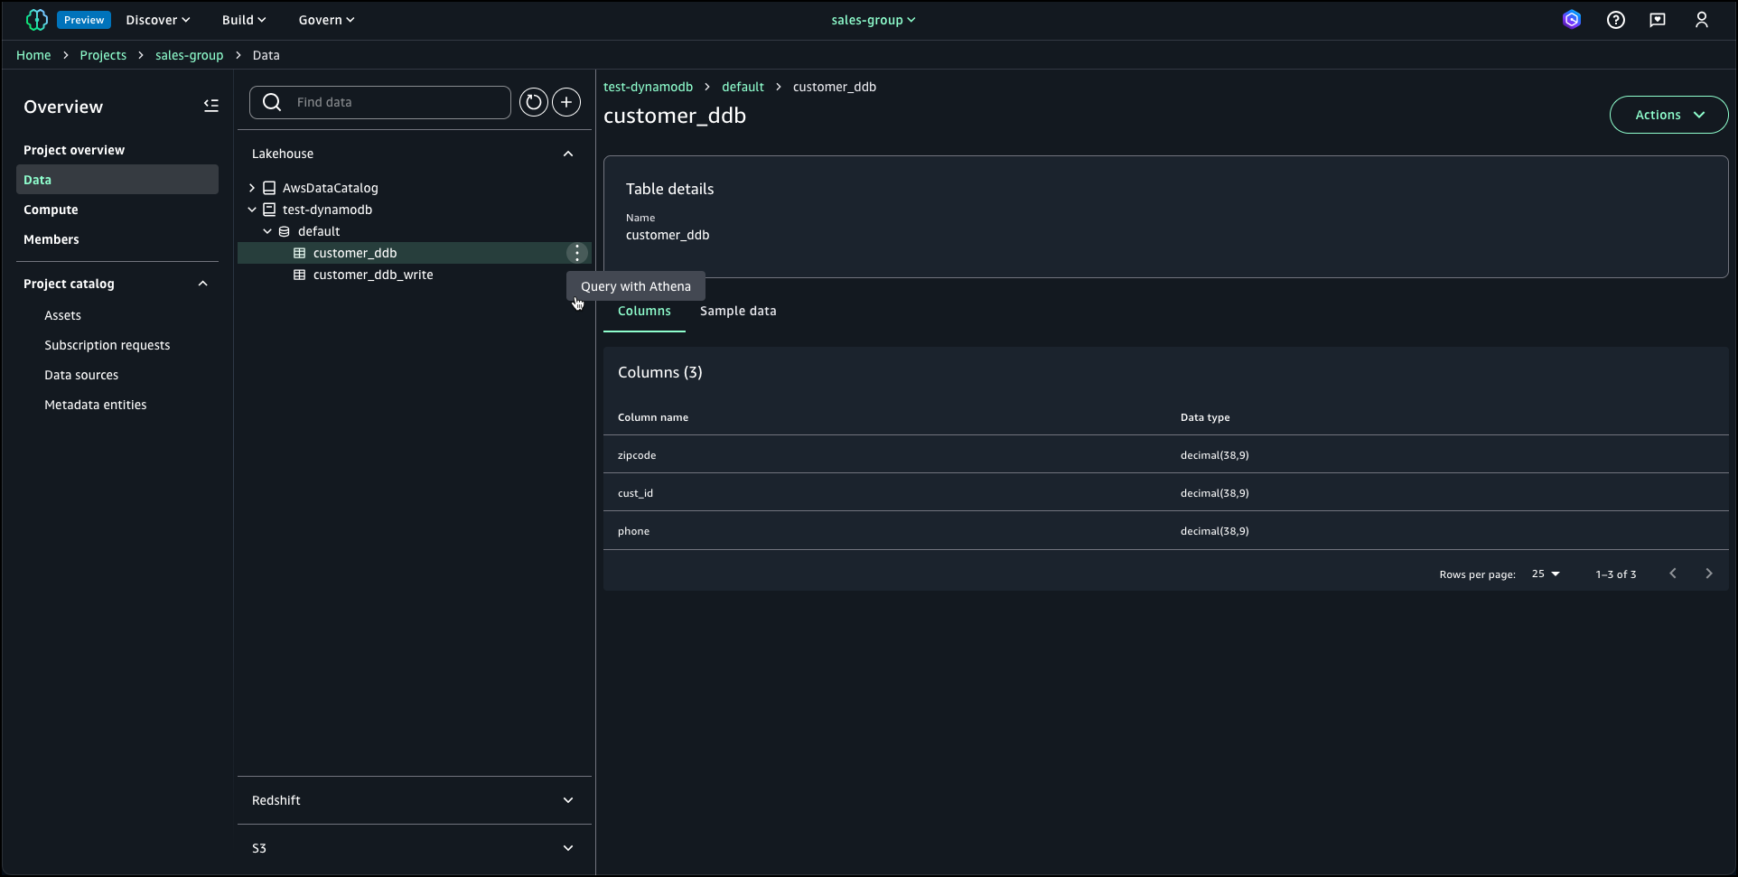Image resolution: width=1738 pixels, height=877 pixels.
Task: Open Assets under Project catalog
Action: pos(62,315)
